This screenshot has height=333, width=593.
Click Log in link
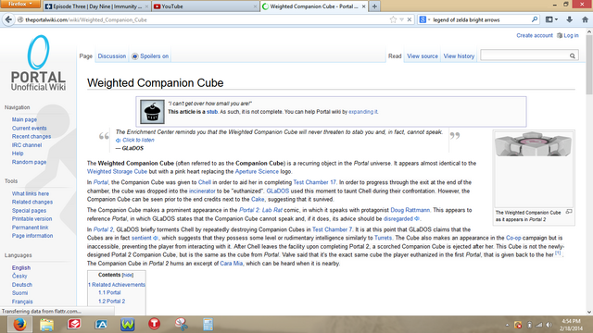click(571, 35)
